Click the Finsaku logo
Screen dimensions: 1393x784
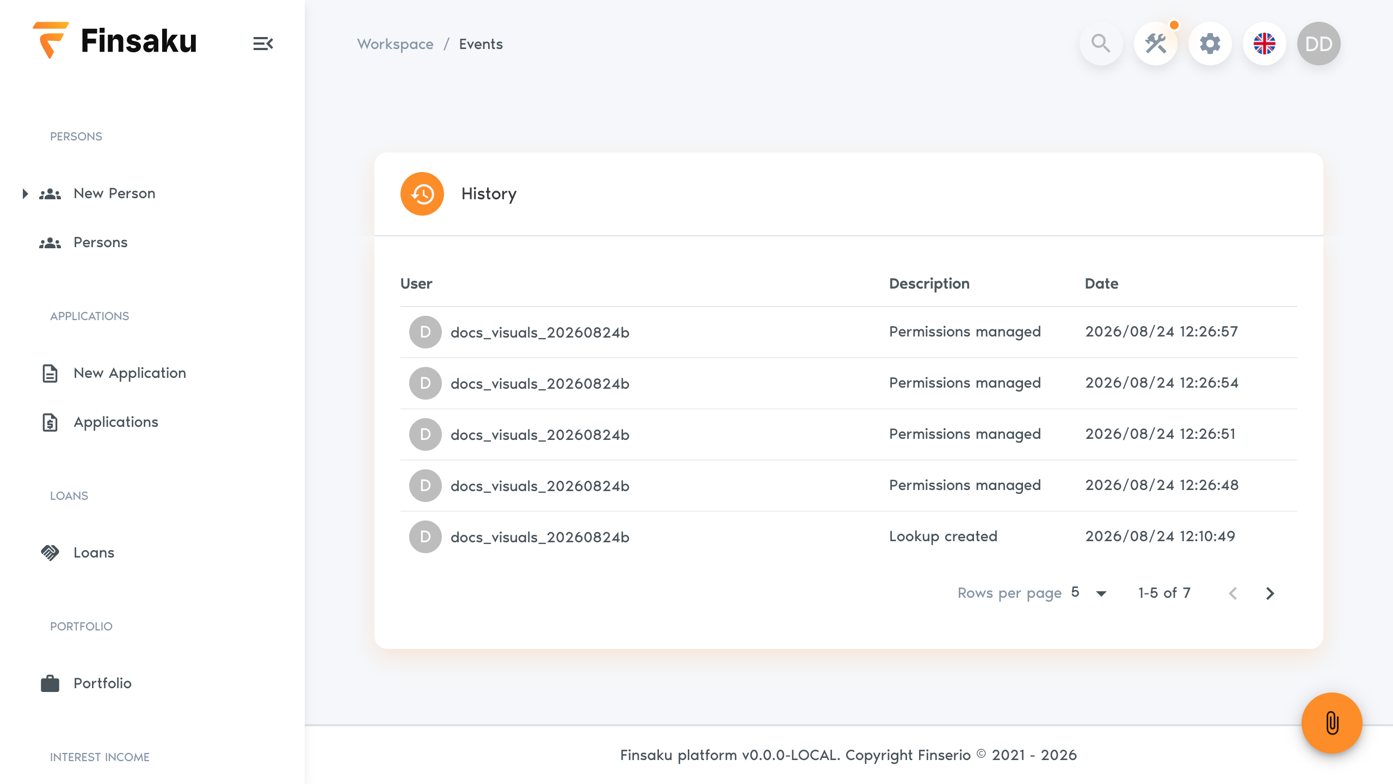(x=115, y=41)
